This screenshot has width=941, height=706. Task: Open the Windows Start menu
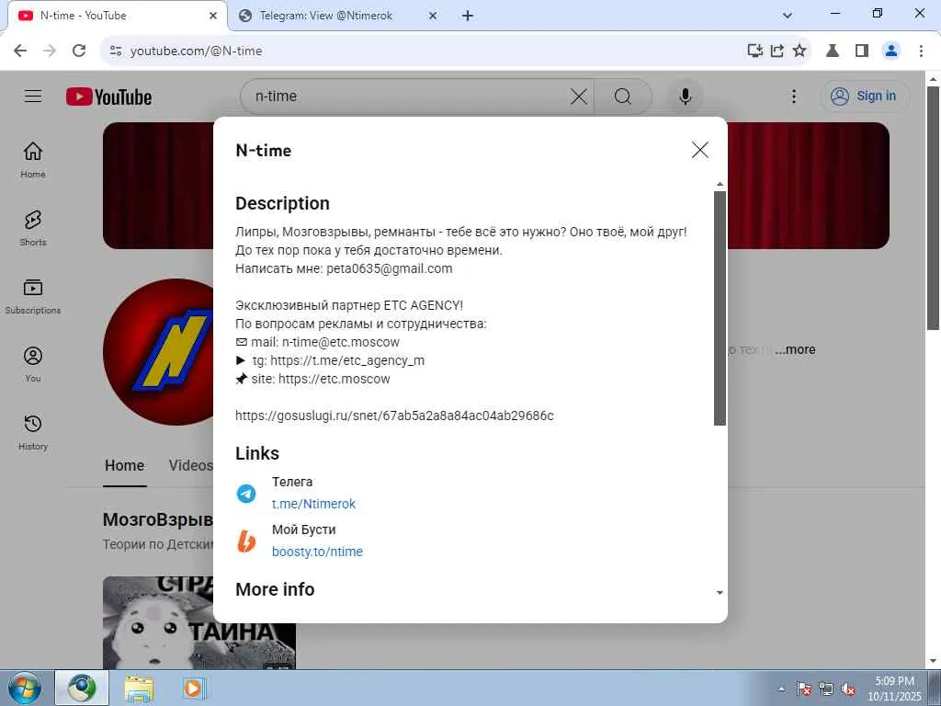coord(25,688)
